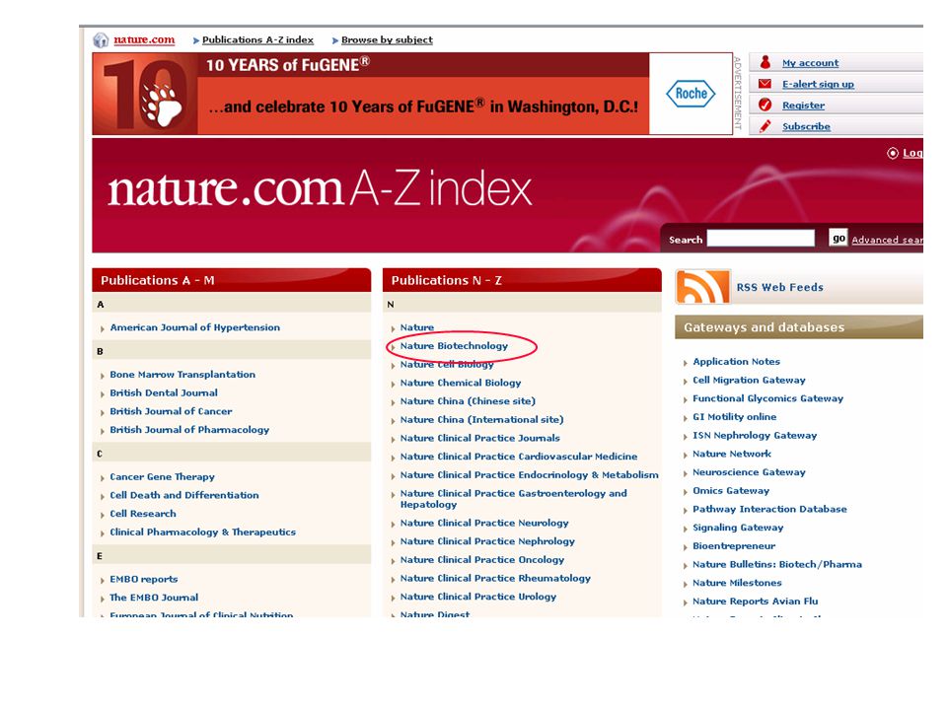Screen dimensions: 947x710
Task: Open the Nature journal link
Action: (x=416, y=327)
